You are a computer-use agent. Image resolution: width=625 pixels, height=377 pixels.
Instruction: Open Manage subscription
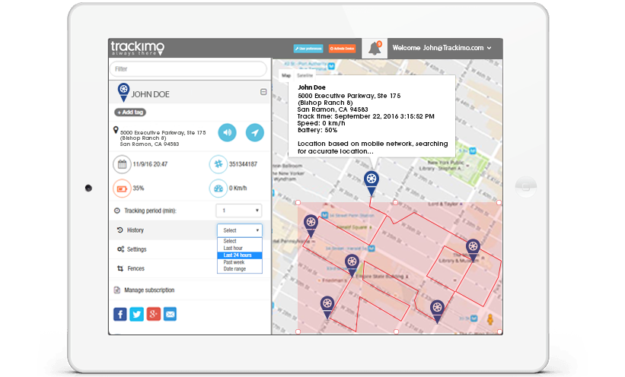pos(149,290)
